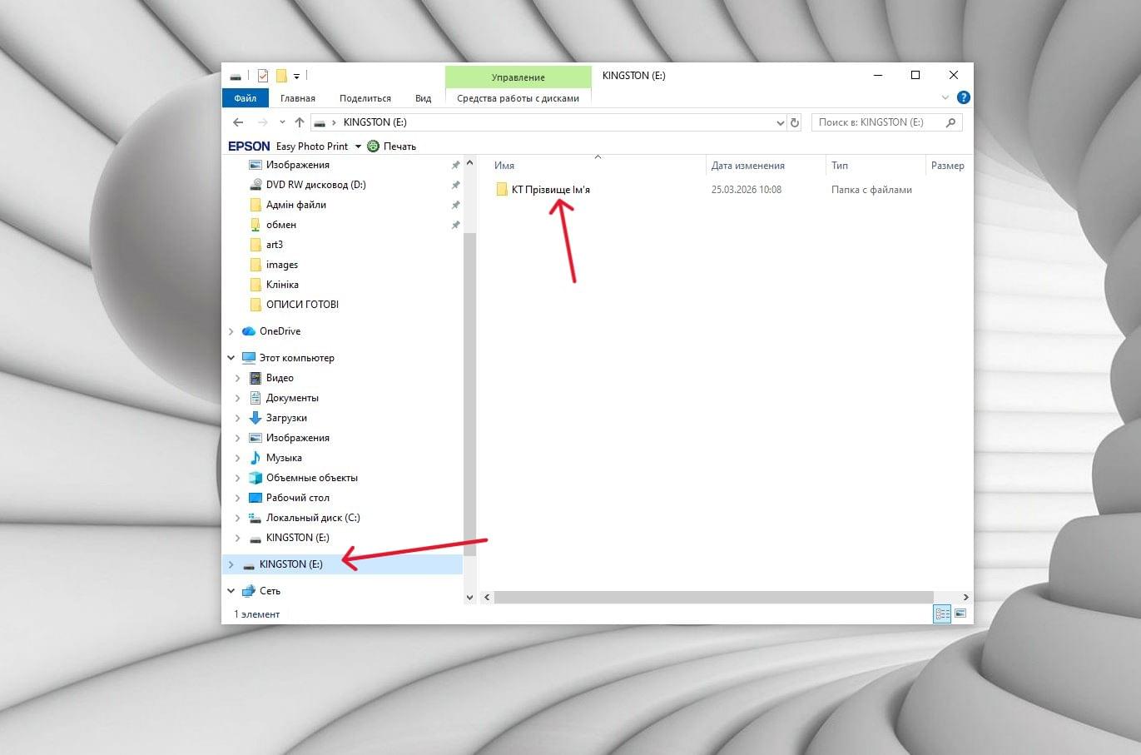Switch to details view mode
Screen dimensions: 1141x755
(942, 613)
